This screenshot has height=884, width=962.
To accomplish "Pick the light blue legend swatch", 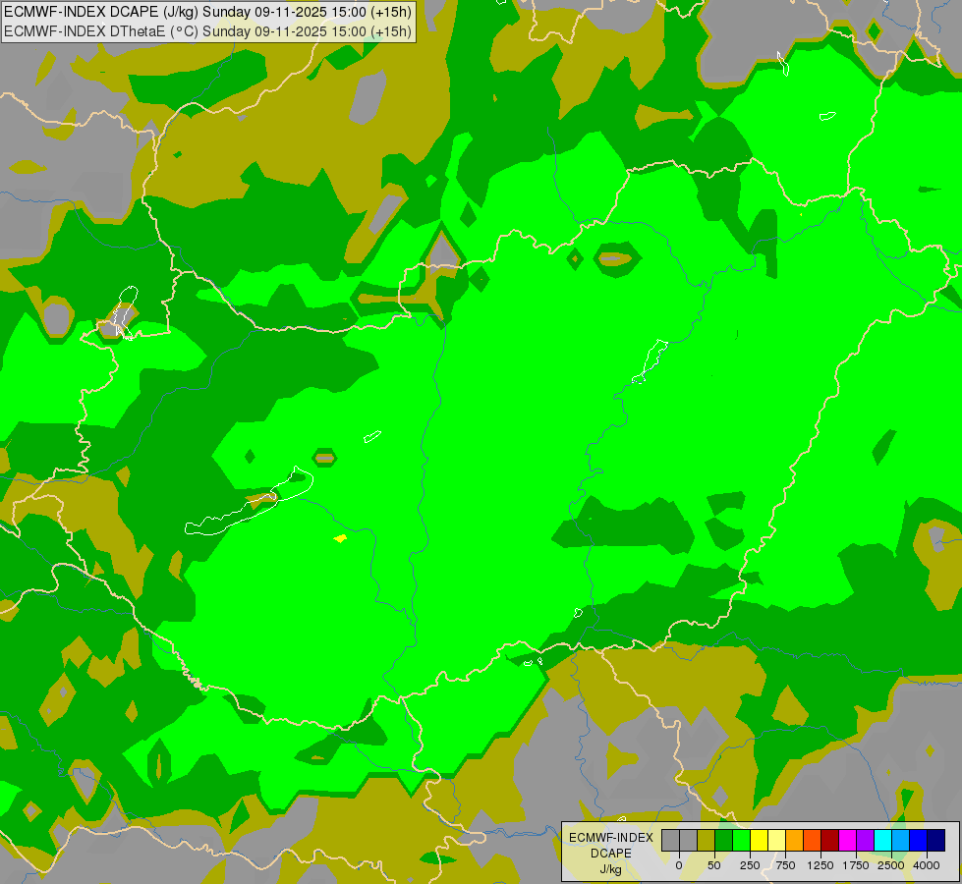I will tap(901, 840).
